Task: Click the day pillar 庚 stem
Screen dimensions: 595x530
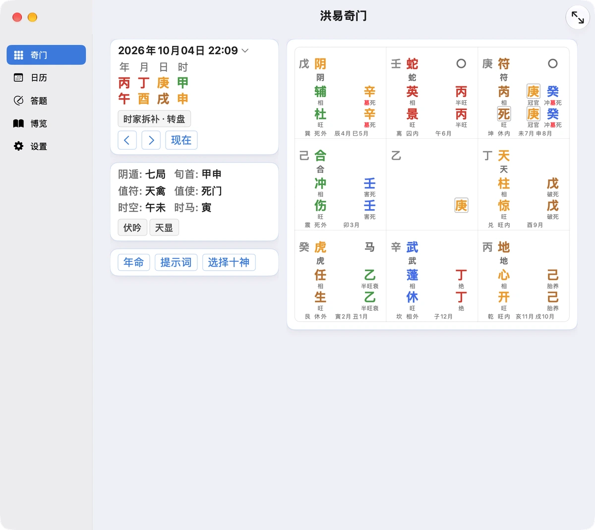Action: click(163, 83)
